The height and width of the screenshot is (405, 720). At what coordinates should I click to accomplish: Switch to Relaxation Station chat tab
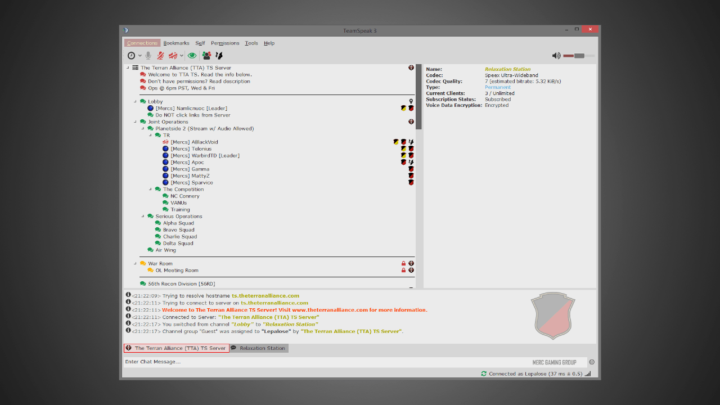point(259,348)
